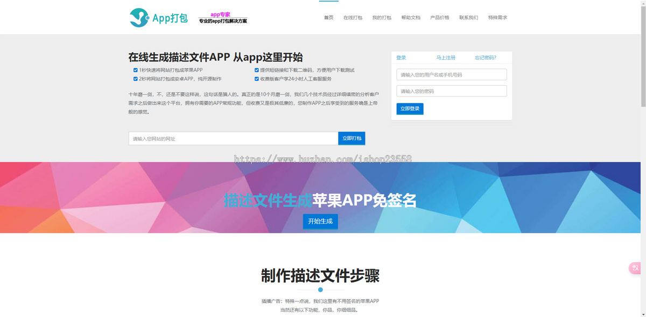Open 我的打包 in the top navigation
Viewport: 646px width, 317px height.
tap(382, 18)
